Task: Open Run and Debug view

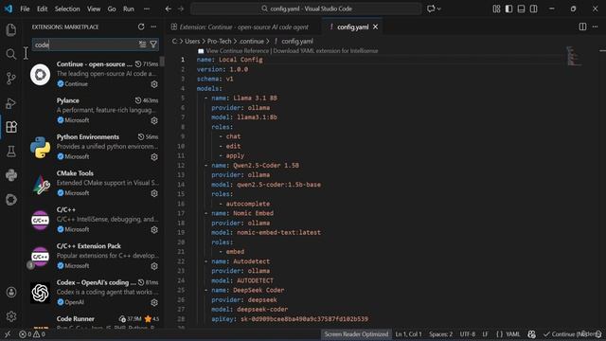Action: pyautogui.click(x=11, y=103)
